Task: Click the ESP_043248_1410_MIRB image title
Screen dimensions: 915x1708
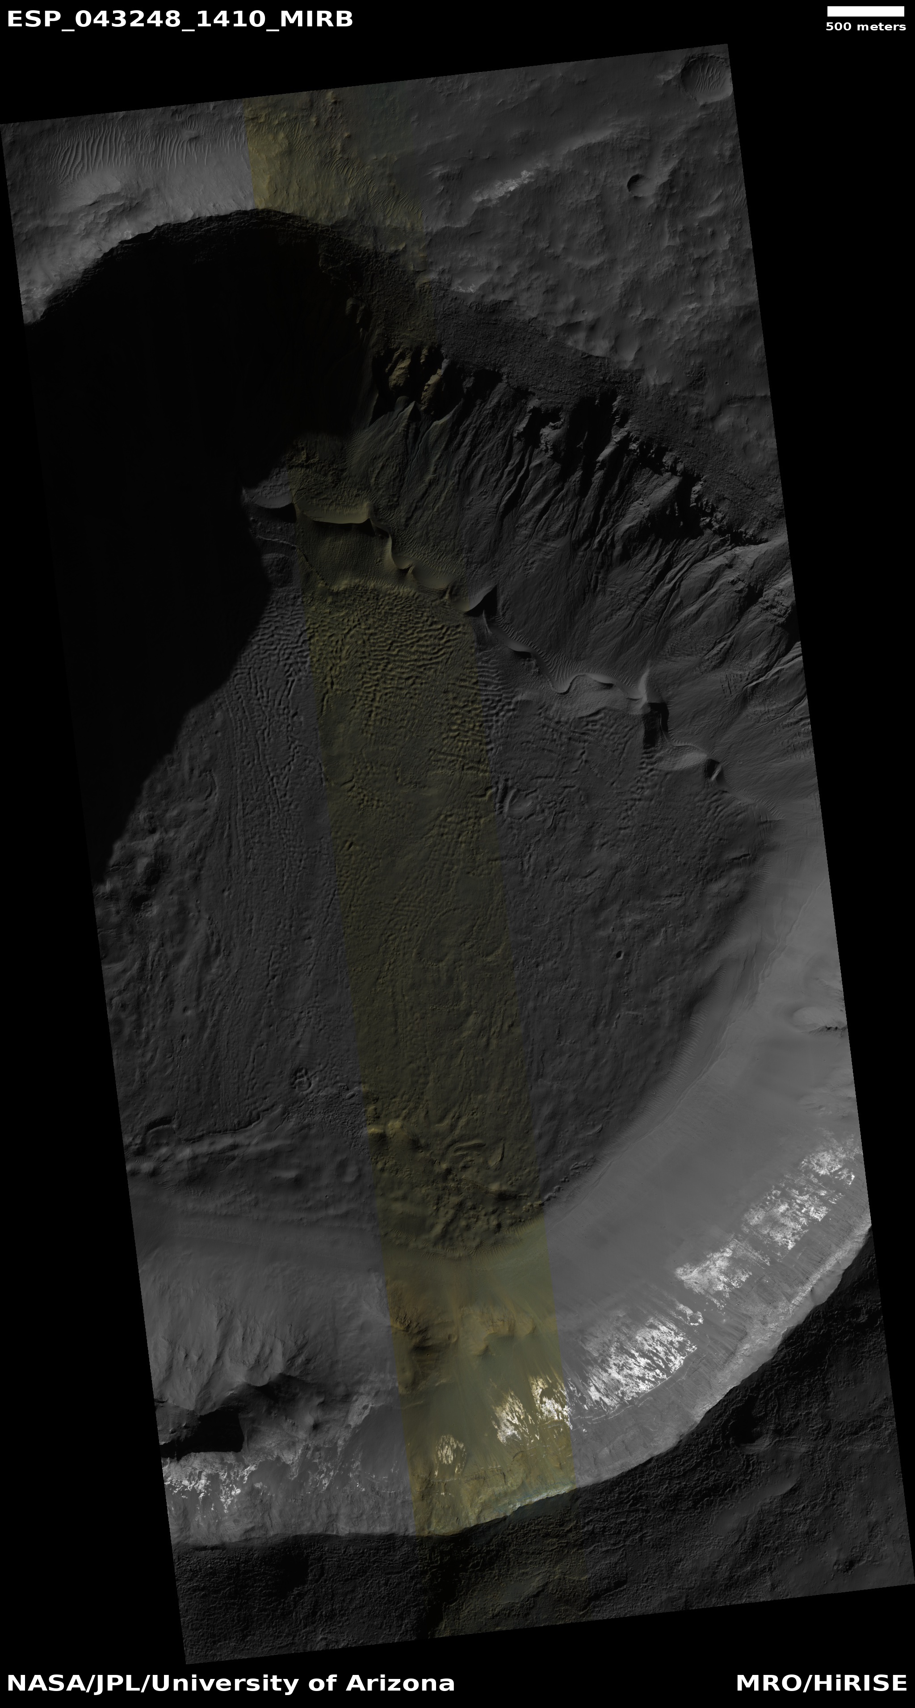Action: coord(180,19)
